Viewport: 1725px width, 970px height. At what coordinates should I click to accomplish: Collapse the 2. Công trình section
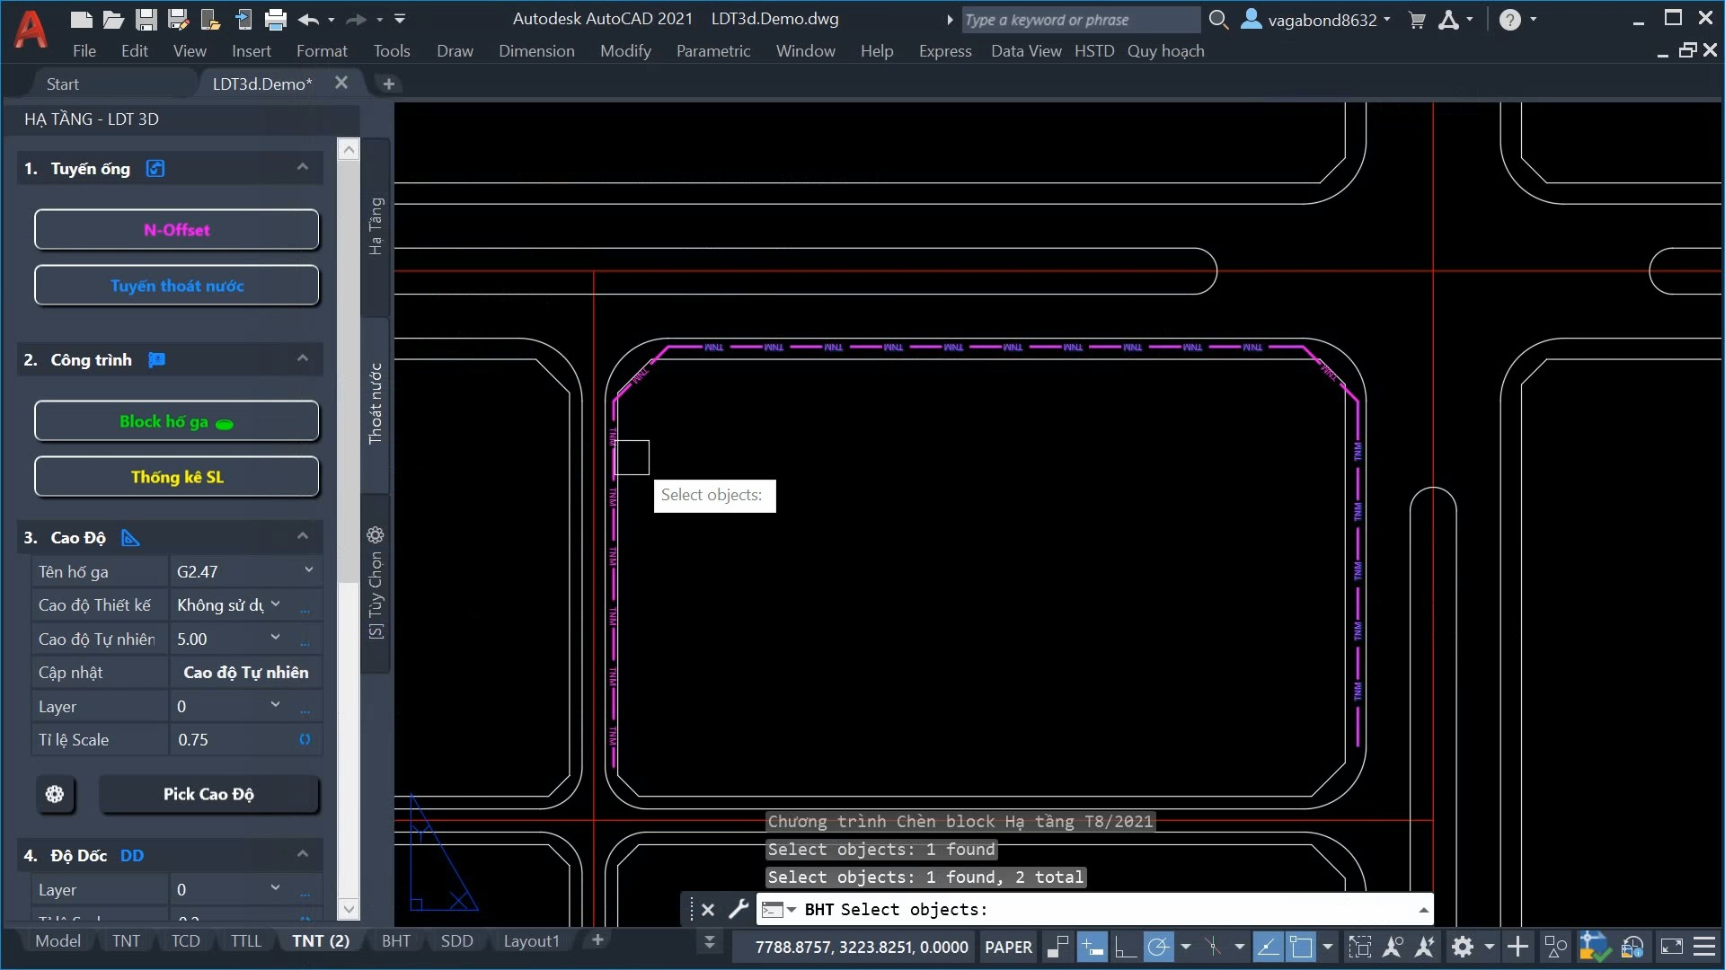(x=302, y=358)
